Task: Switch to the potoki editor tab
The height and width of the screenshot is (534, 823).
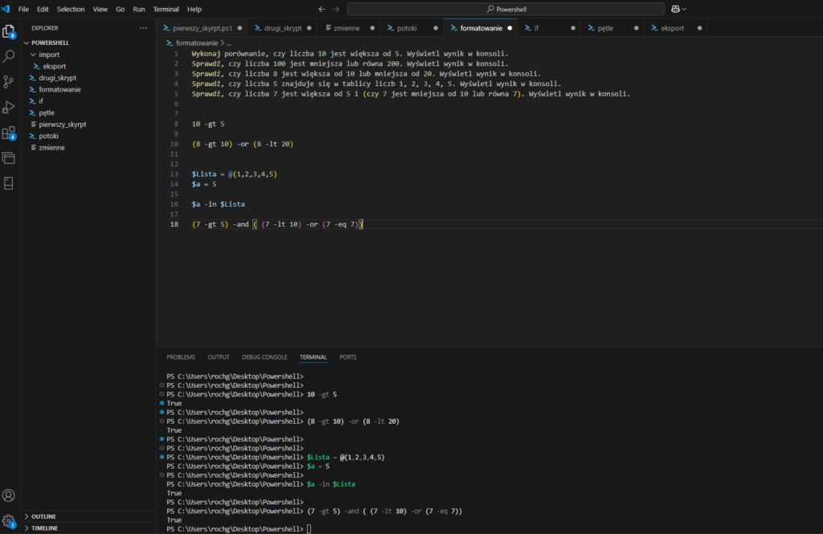Action: [405, 27]
